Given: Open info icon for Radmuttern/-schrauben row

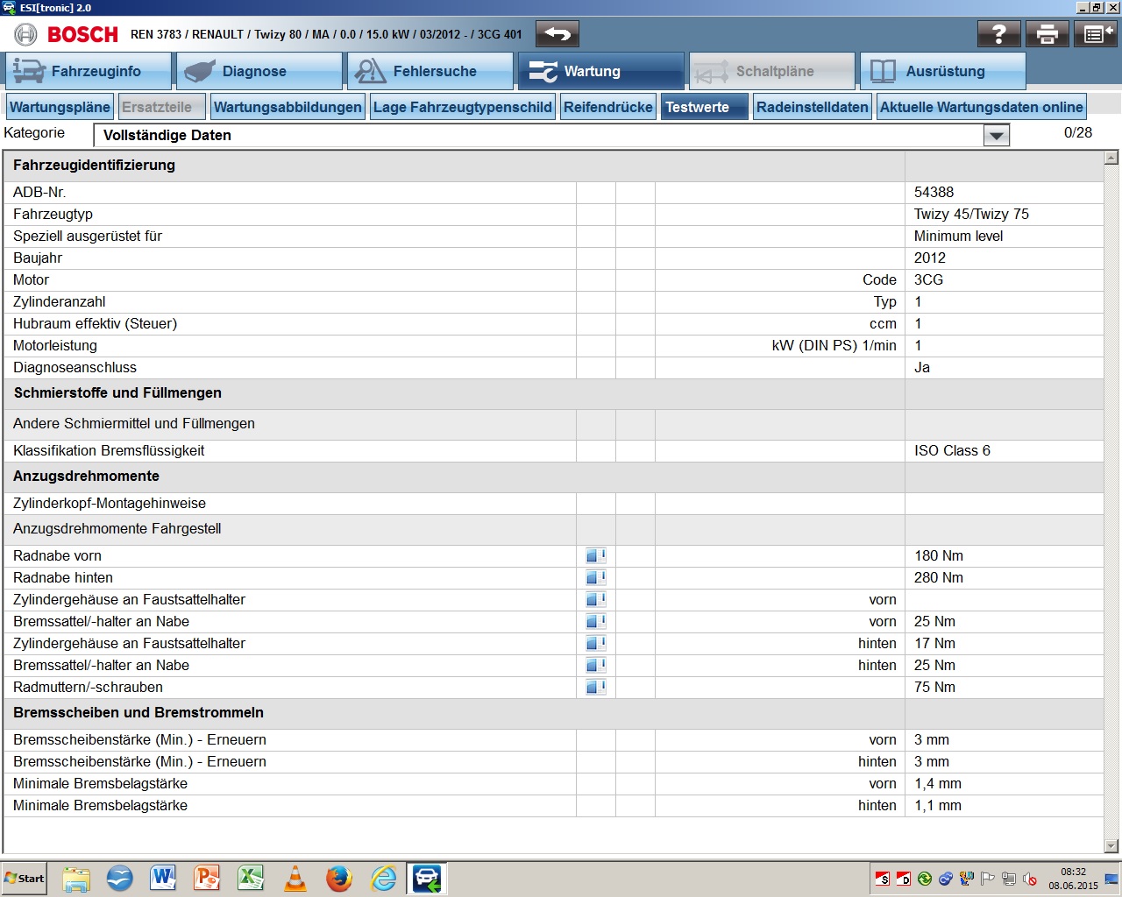Looking at the screenshot, I should pyautogui.click(x=595, y=687).
